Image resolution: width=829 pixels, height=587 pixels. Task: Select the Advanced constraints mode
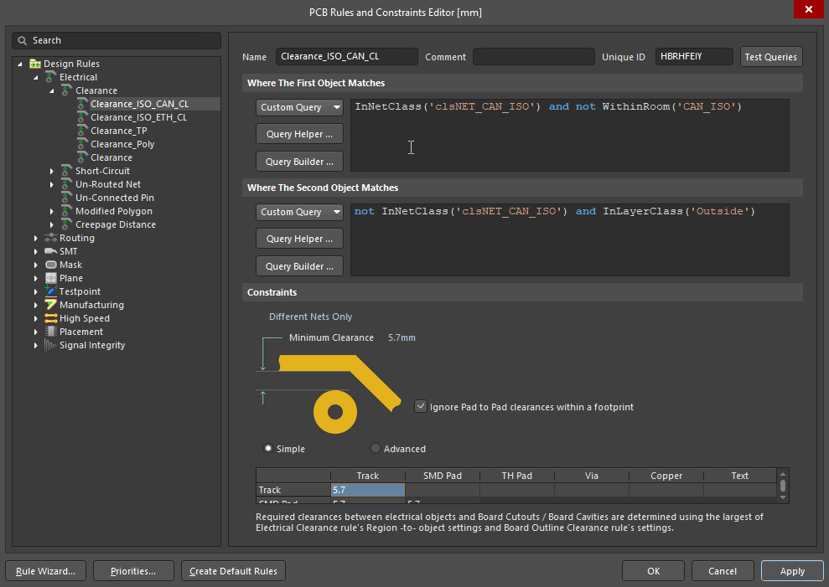point(376,448)
